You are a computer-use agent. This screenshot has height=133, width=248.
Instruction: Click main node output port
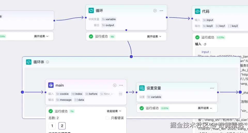pos(127,92)
